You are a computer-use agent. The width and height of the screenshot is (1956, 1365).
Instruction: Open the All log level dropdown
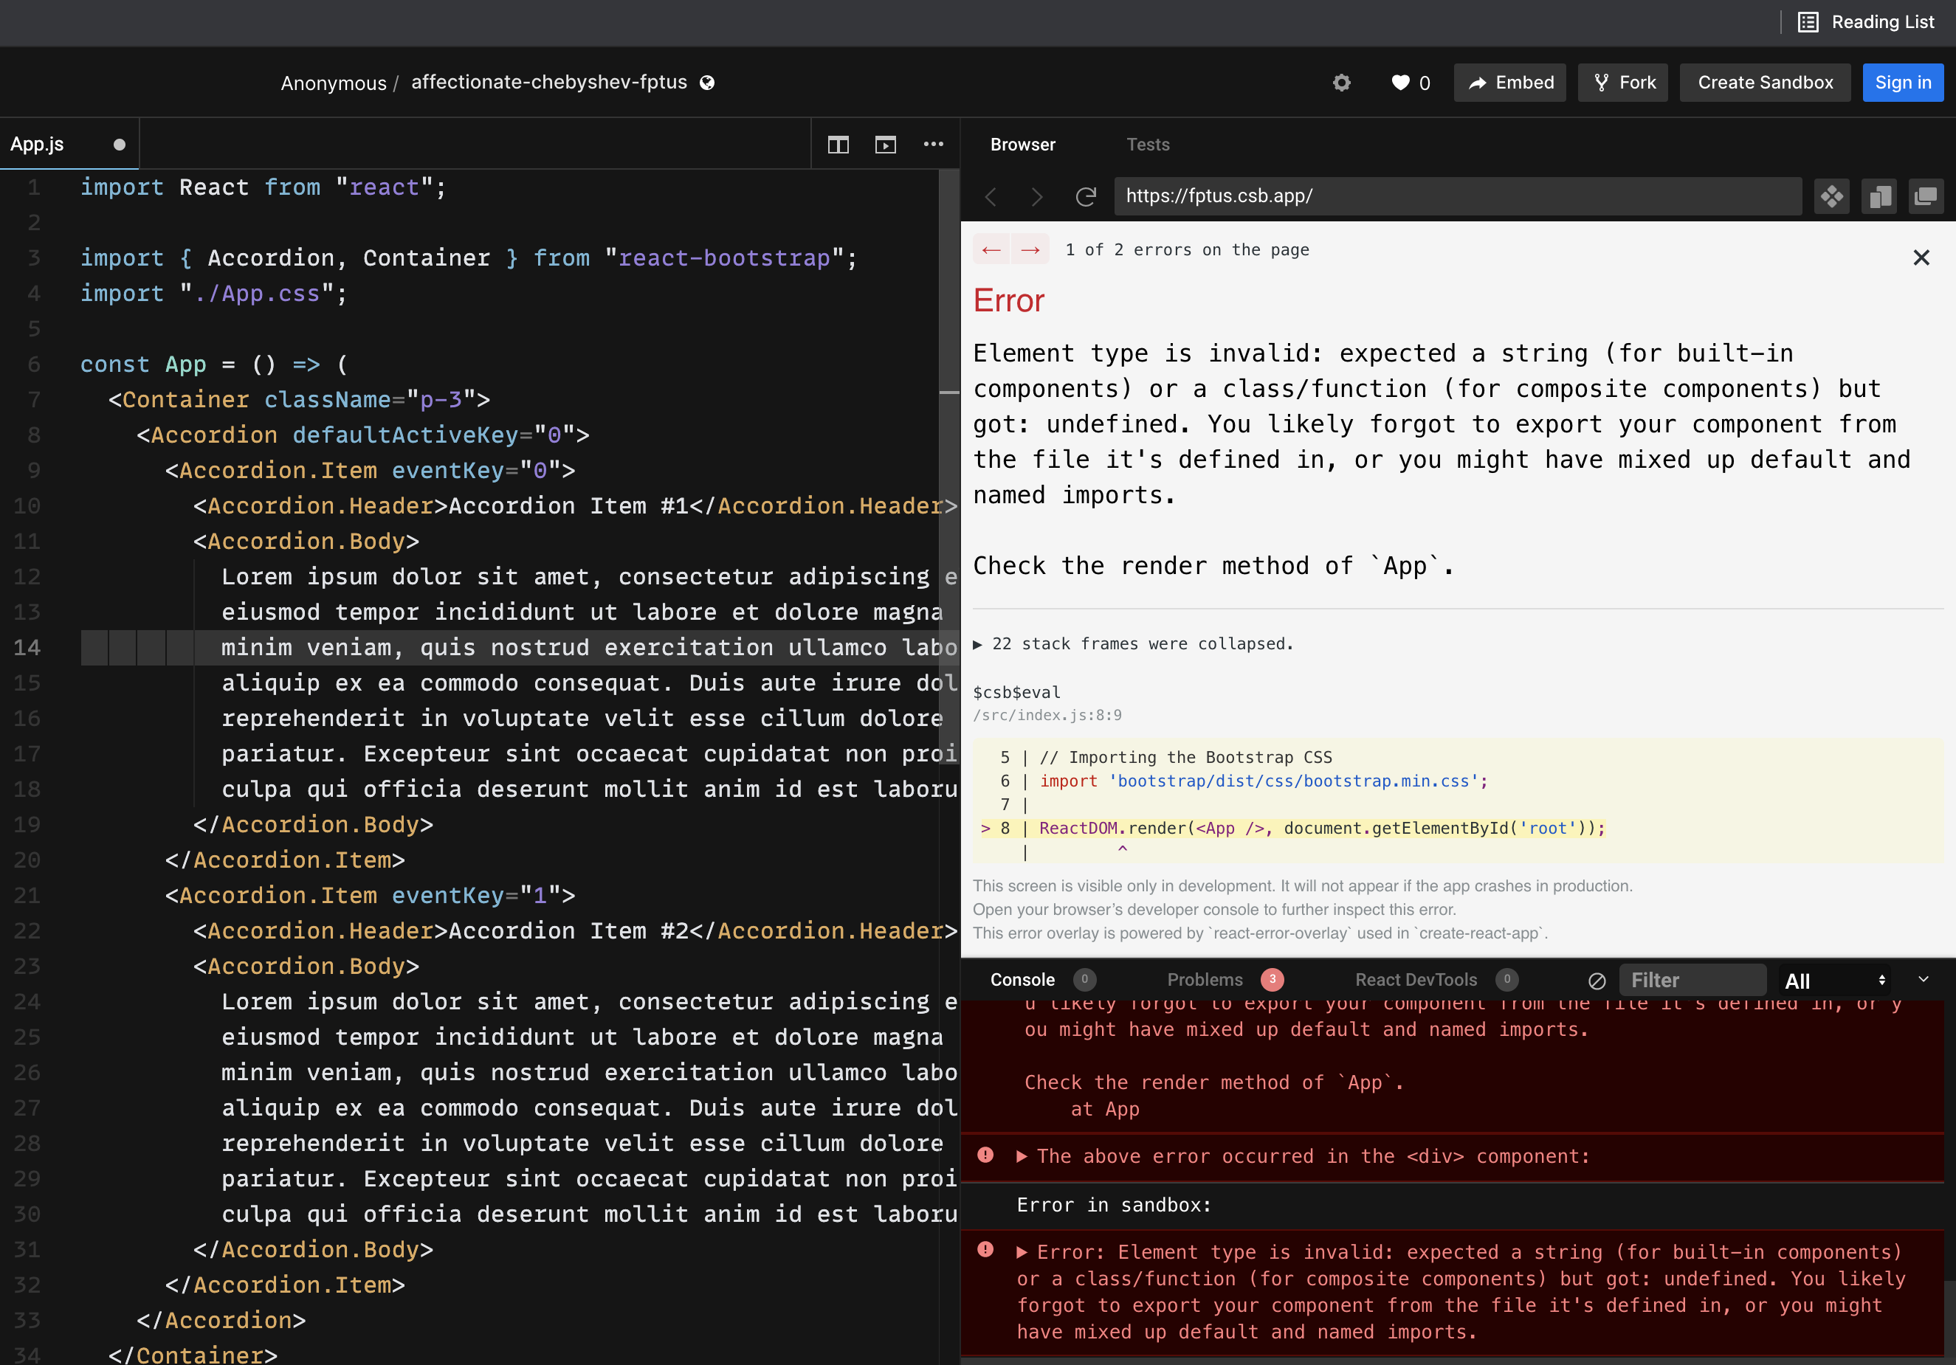coord(1833,980)
